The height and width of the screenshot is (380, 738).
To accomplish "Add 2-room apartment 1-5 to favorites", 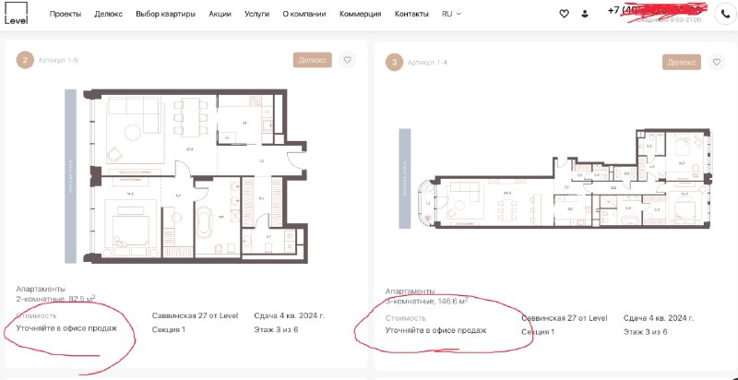I will click(x=348, y=60).
